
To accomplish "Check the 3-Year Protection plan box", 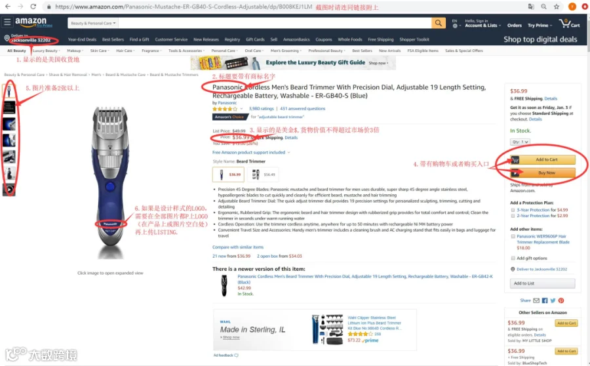I will [x=513, y=210].
